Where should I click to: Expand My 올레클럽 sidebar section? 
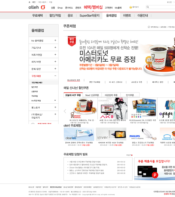55,40
